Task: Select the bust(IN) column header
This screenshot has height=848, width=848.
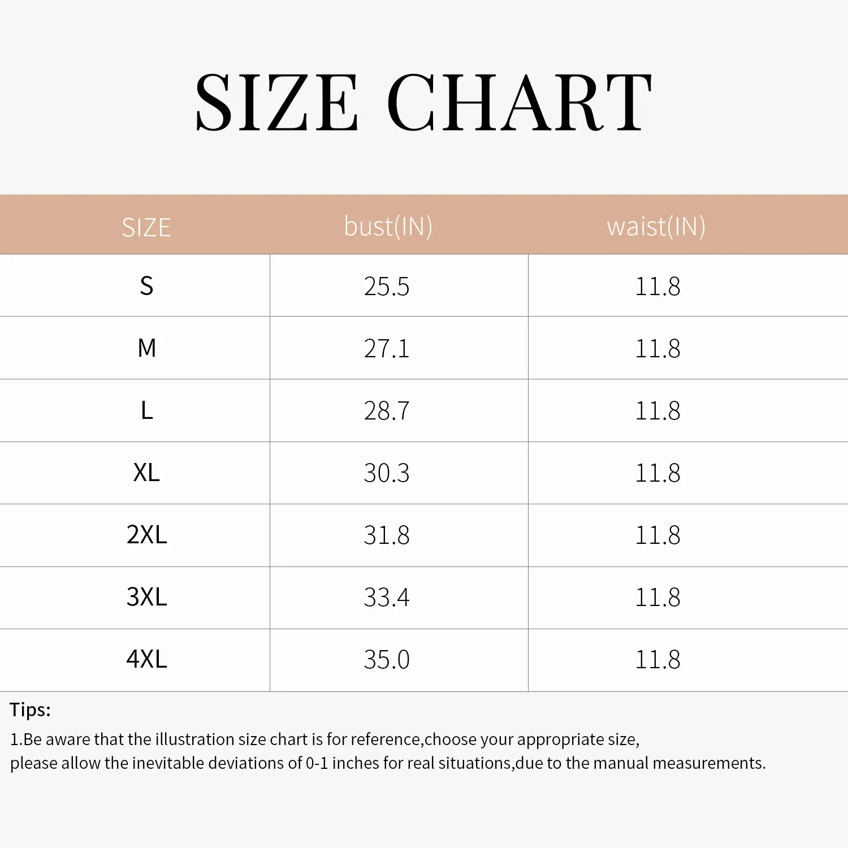Action: (388, 227)
